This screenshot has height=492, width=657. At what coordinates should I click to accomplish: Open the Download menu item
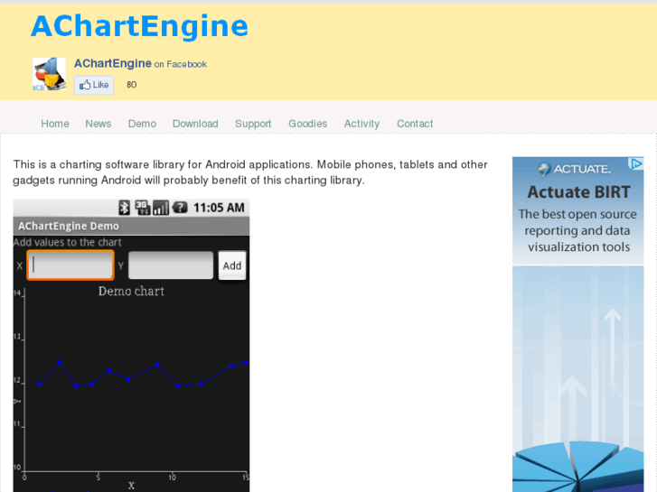tap(195, 124)
